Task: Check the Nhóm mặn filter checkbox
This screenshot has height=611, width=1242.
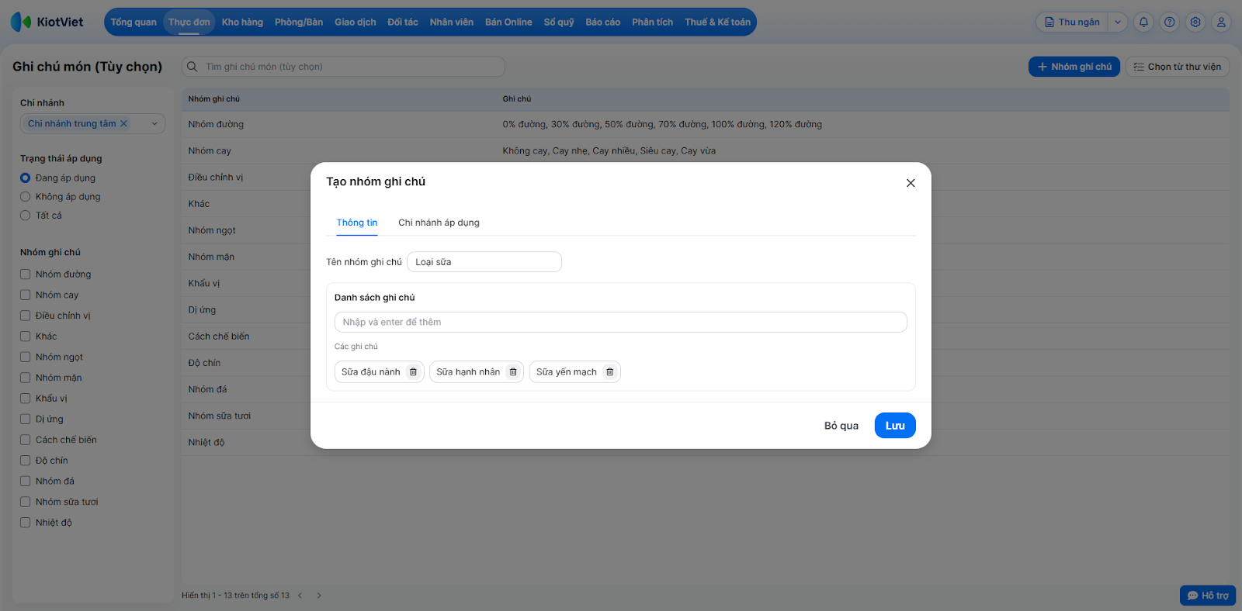Action: pyautogui.click(x=26, y=378)
